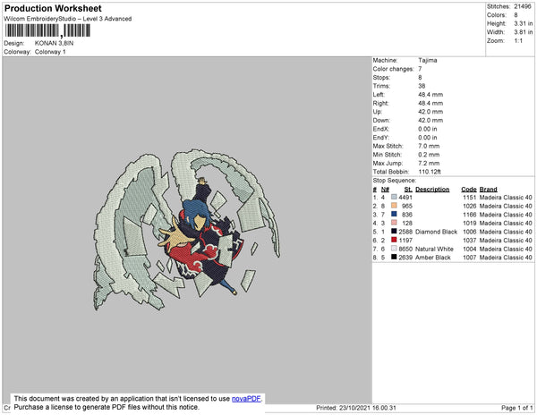
Task: Click the blue 836 thread swatch
Action: [x=394, y=215]
